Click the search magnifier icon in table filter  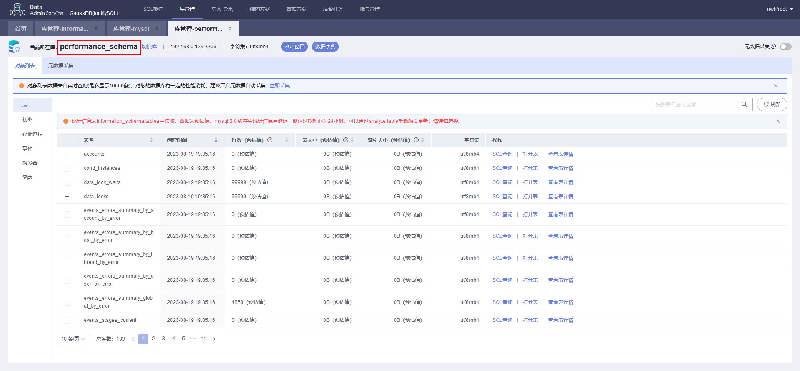click(744, 105)
